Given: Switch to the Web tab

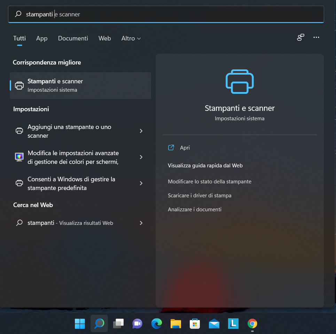Looking at the screenshot, I should tap(104, 38).
